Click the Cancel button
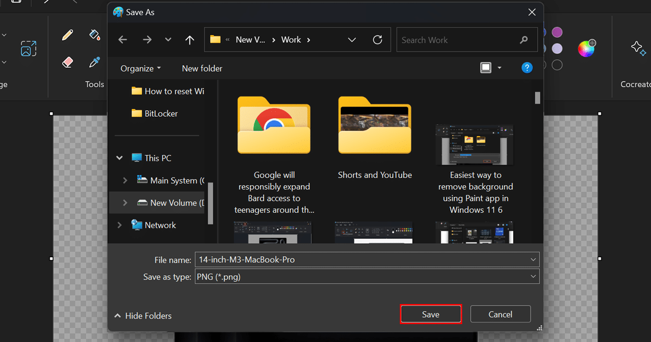Image resolution: width=651 pixels, height=342 pixels. pos(500,314)
